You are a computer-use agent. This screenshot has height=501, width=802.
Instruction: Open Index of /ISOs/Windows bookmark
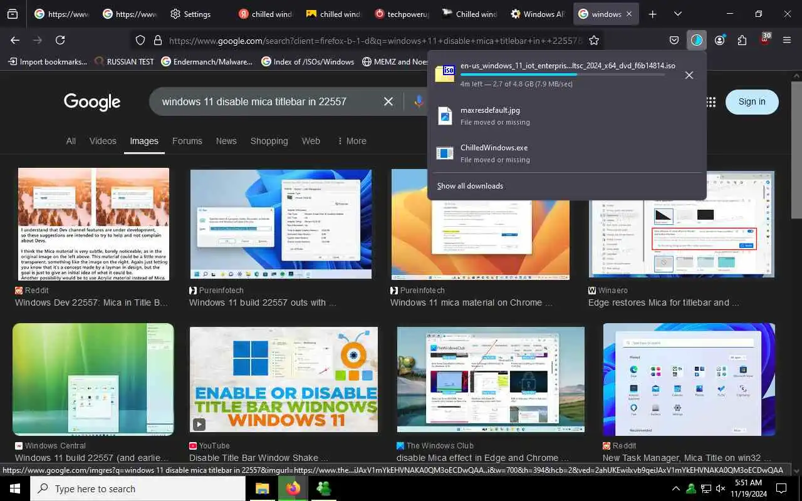pos(307,61)
